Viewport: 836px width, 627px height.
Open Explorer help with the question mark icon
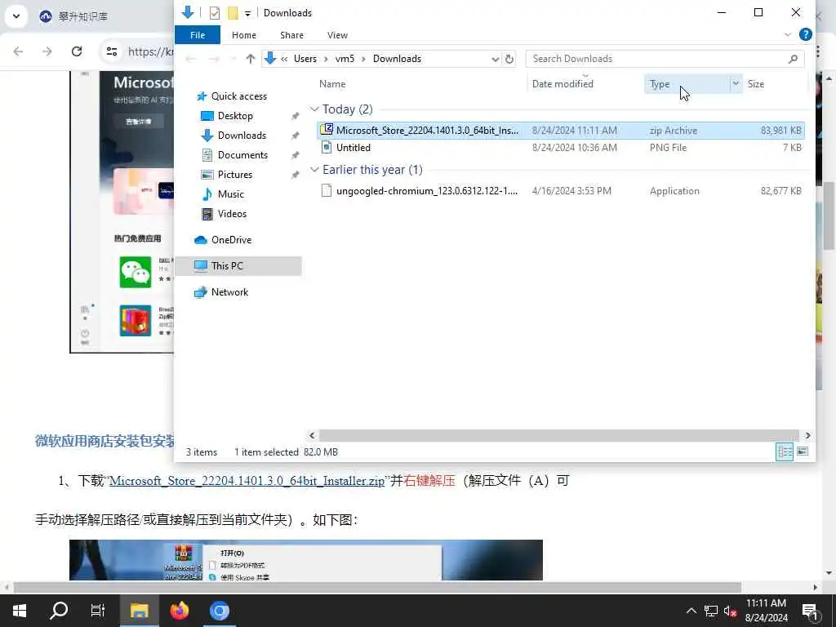click(x=806, y=34)
